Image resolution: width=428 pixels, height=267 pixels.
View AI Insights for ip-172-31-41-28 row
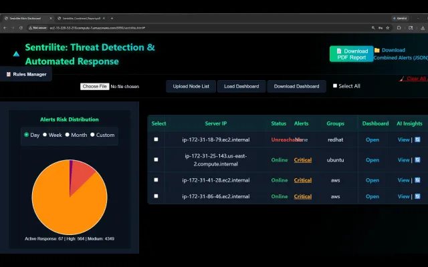403,180
